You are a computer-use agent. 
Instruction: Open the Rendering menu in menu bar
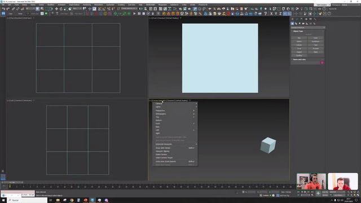(x=87, y=5)
